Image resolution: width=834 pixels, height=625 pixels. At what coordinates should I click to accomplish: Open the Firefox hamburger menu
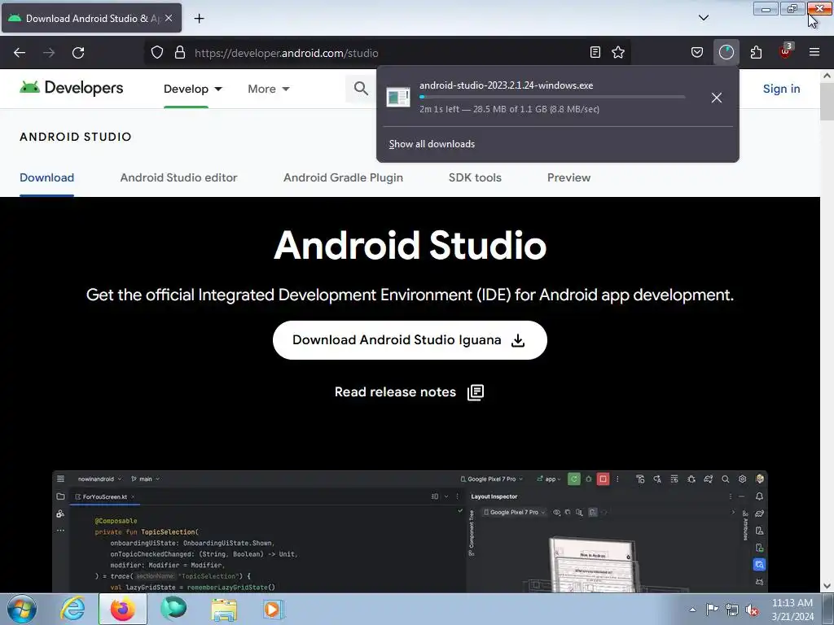click(x=814, y=52)
